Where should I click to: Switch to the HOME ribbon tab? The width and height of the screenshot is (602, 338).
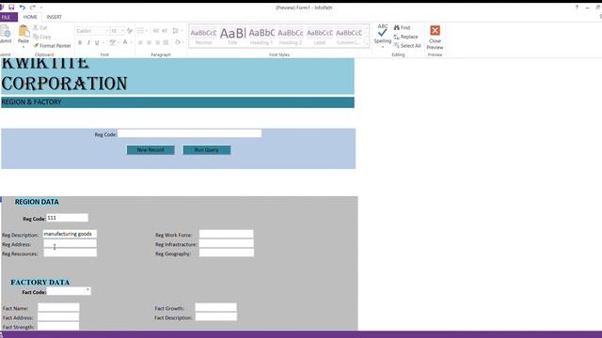click(30, 17)
